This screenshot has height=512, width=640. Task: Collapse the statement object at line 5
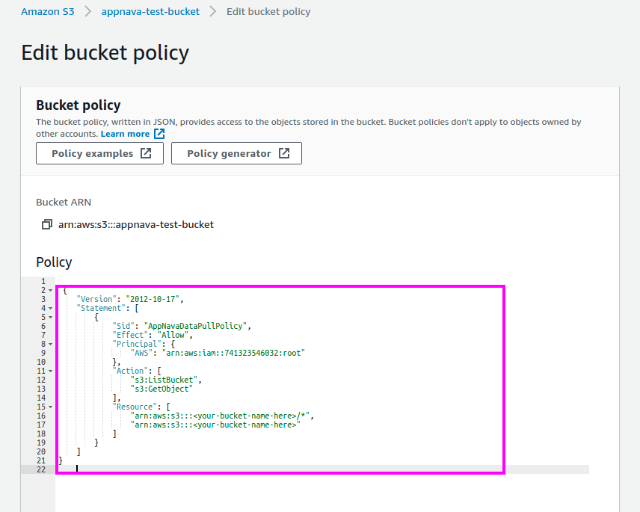pos(51,318)
